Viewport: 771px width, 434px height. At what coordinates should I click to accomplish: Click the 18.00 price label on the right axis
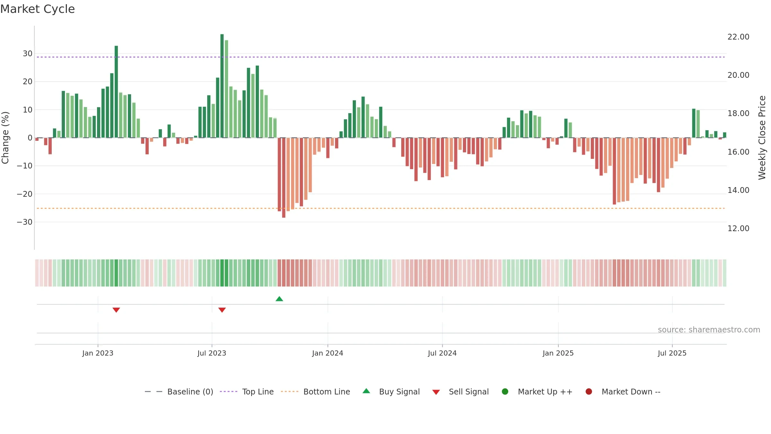(738, 113)
